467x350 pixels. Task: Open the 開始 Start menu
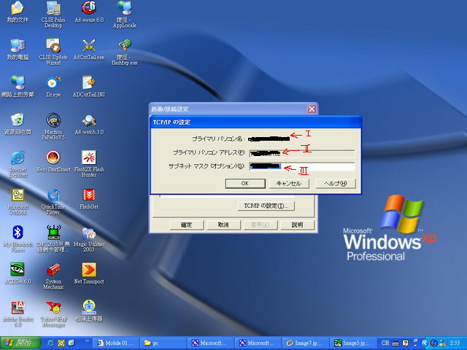coord(20,343)
